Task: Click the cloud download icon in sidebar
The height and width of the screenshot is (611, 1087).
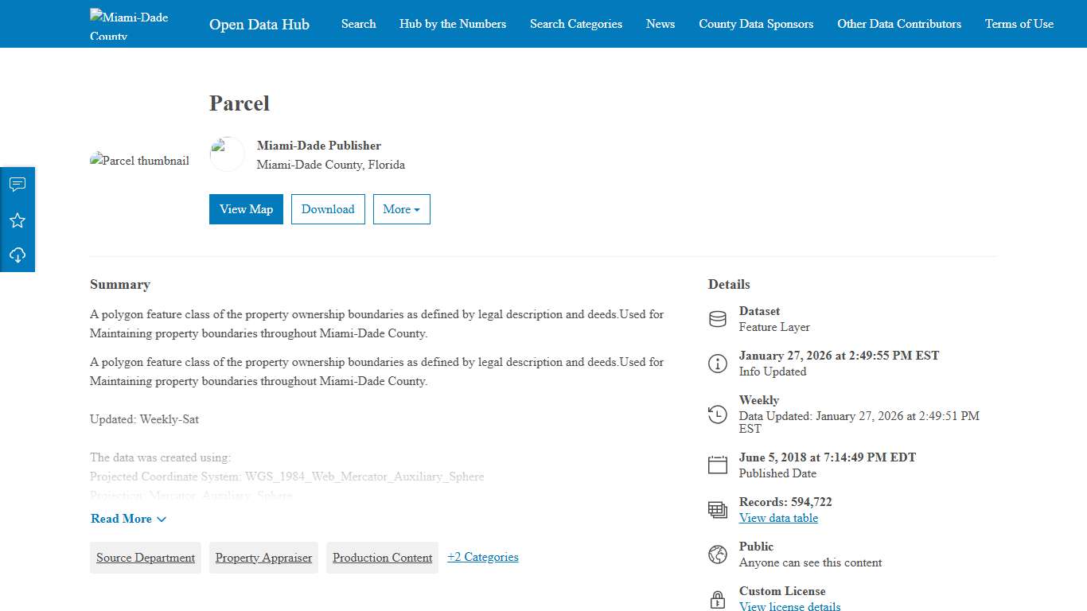Action: click(18, 255)
